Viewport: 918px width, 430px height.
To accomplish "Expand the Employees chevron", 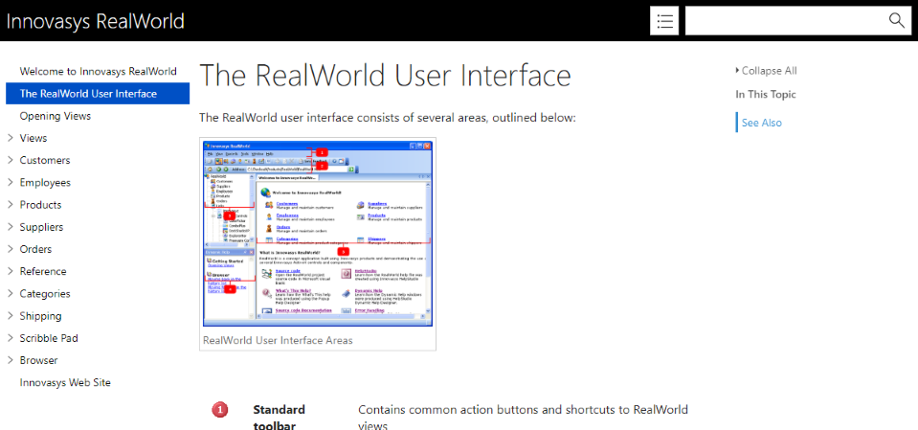I will coord(11,183).
